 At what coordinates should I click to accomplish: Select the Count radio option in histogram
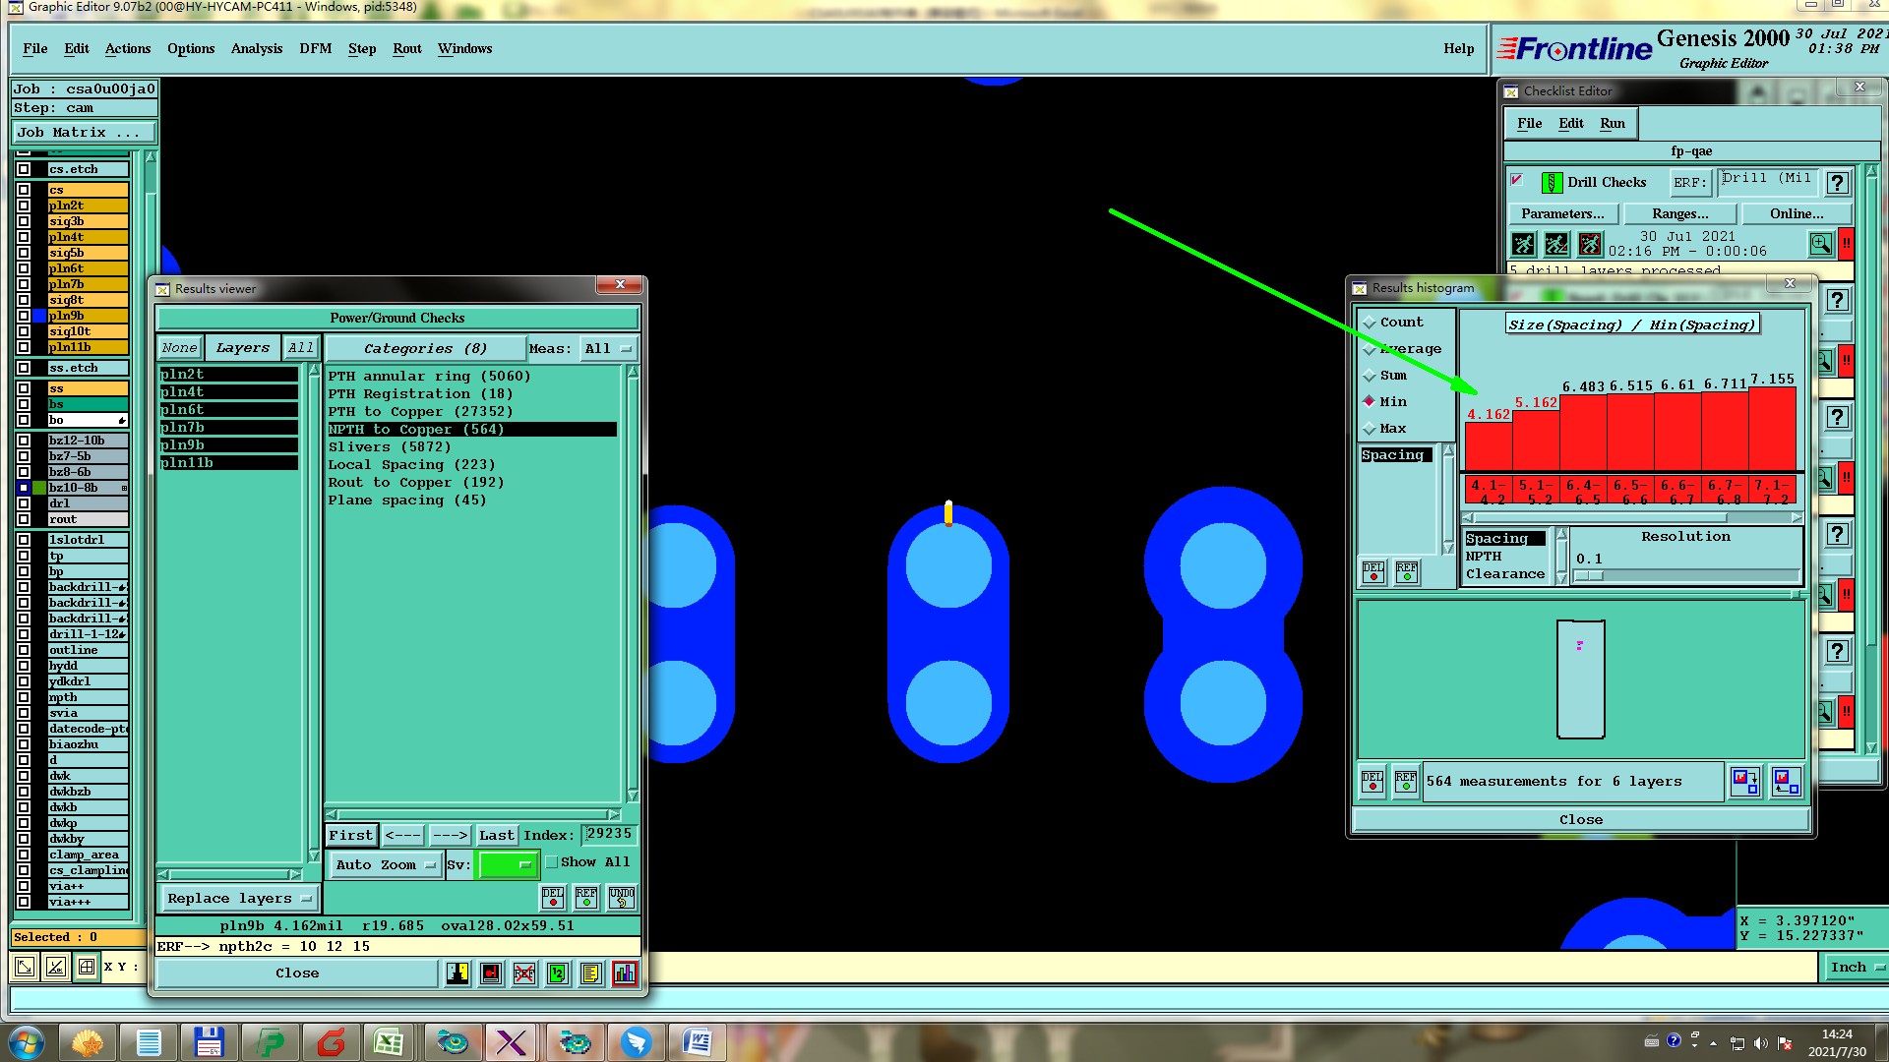point(1369,323)
